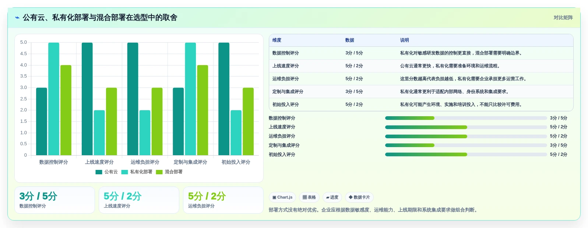Viewport: 588px width, 228px height.
Task: Click the 混合部署 bar for 数据控制评分 in the chart
Action: click(x=66, y=110)
